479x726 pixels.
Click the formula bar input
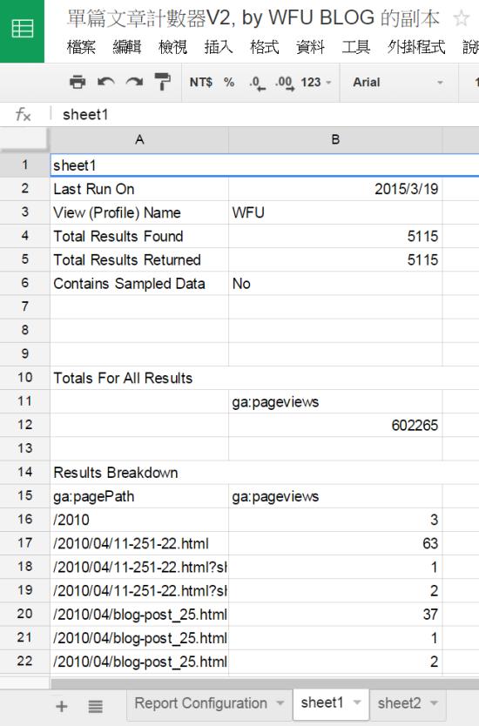(269, 114)
